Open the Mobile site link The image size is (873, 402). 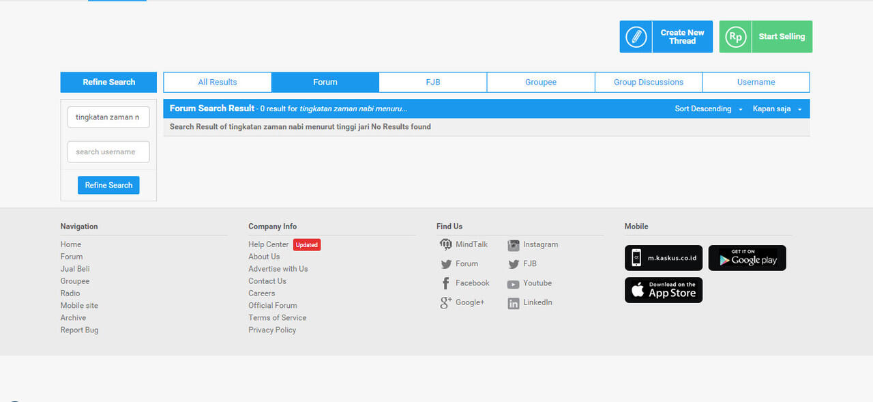79,306
